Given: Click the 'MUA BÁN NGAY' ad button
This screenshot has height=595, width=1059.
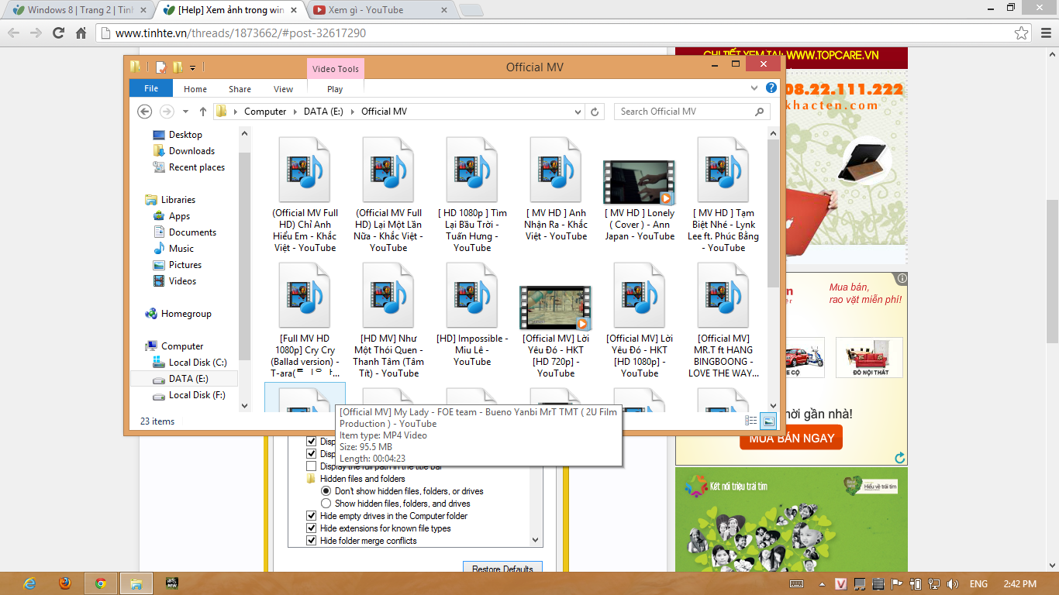Looking at the screenshot, I should point(791,438).
